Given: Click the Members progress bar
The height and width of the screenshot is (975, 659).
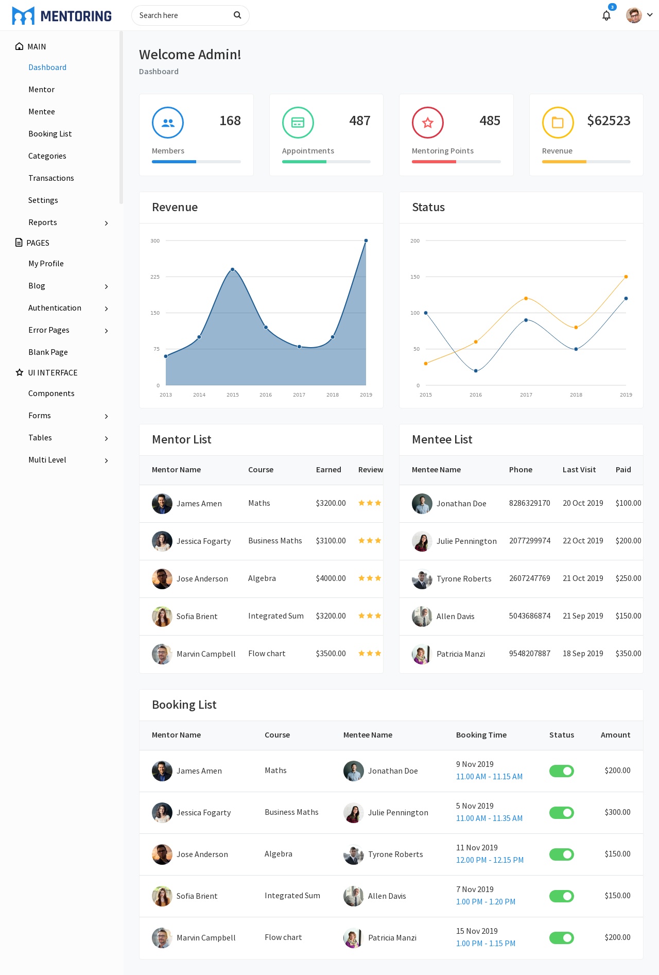Looking at the screenshot, I should point(196,162).
